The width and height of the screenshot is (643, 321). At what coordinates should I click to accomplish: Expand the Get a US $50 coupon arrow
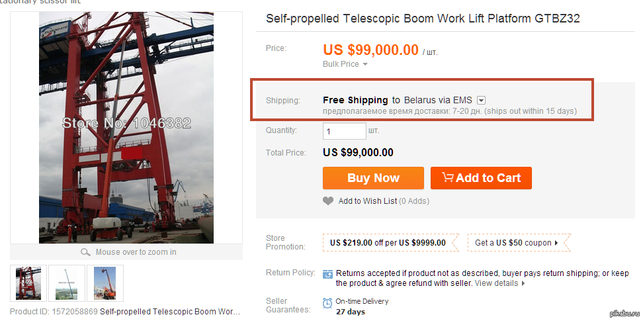click(x=556, y=243)
